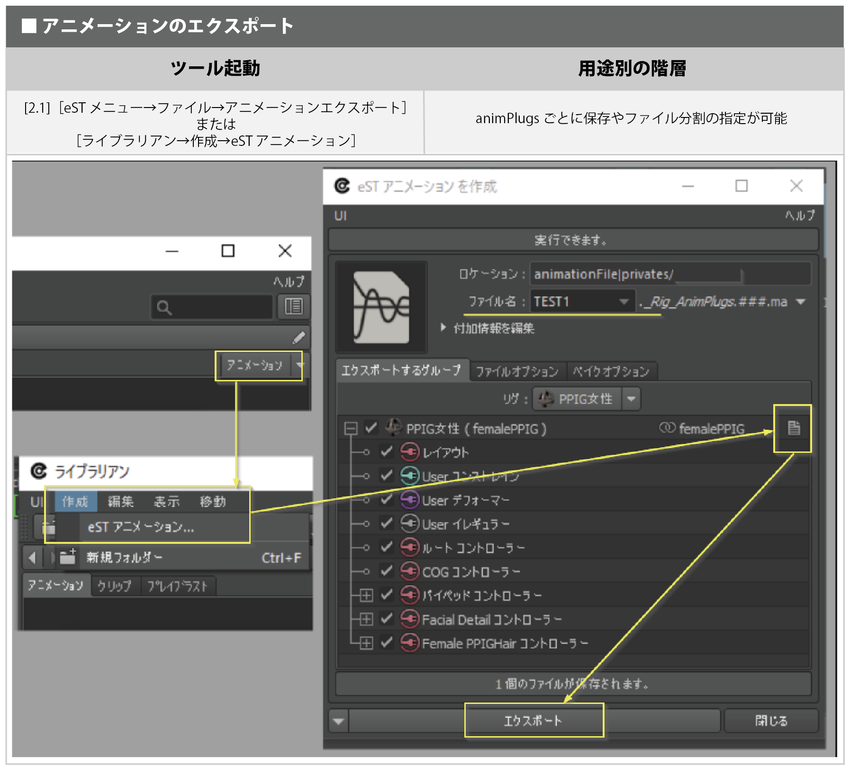Image resolution: width=850 pixels, height=775 pixels.
Task: Expand the バイペッド コントローラー tree node
Action: 366,595
